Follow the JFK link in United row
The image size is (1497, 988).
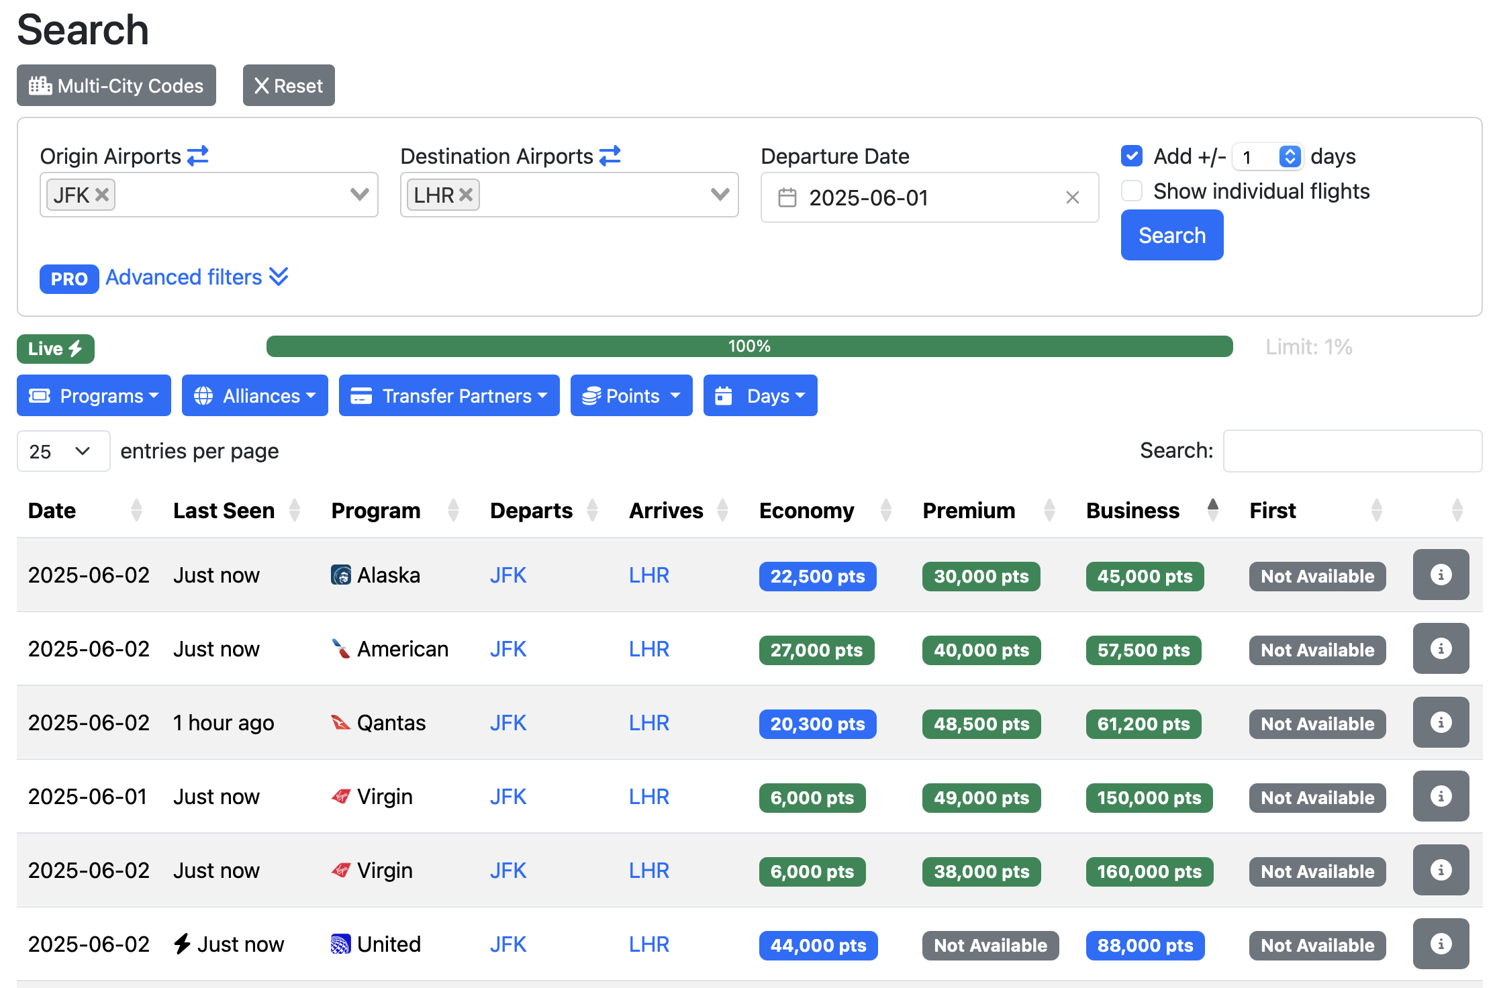click(508, 944)
